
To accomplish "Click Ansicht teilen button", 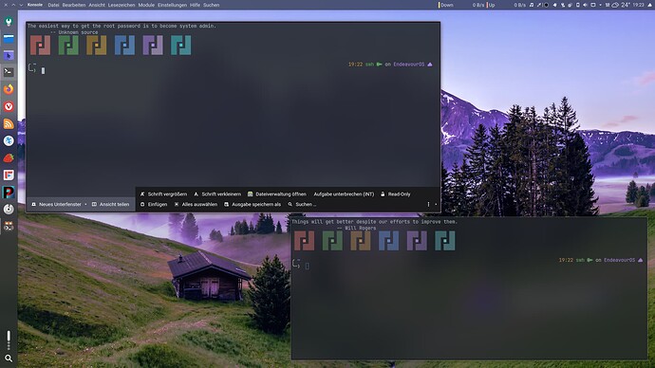I will [x=111, y=205].
